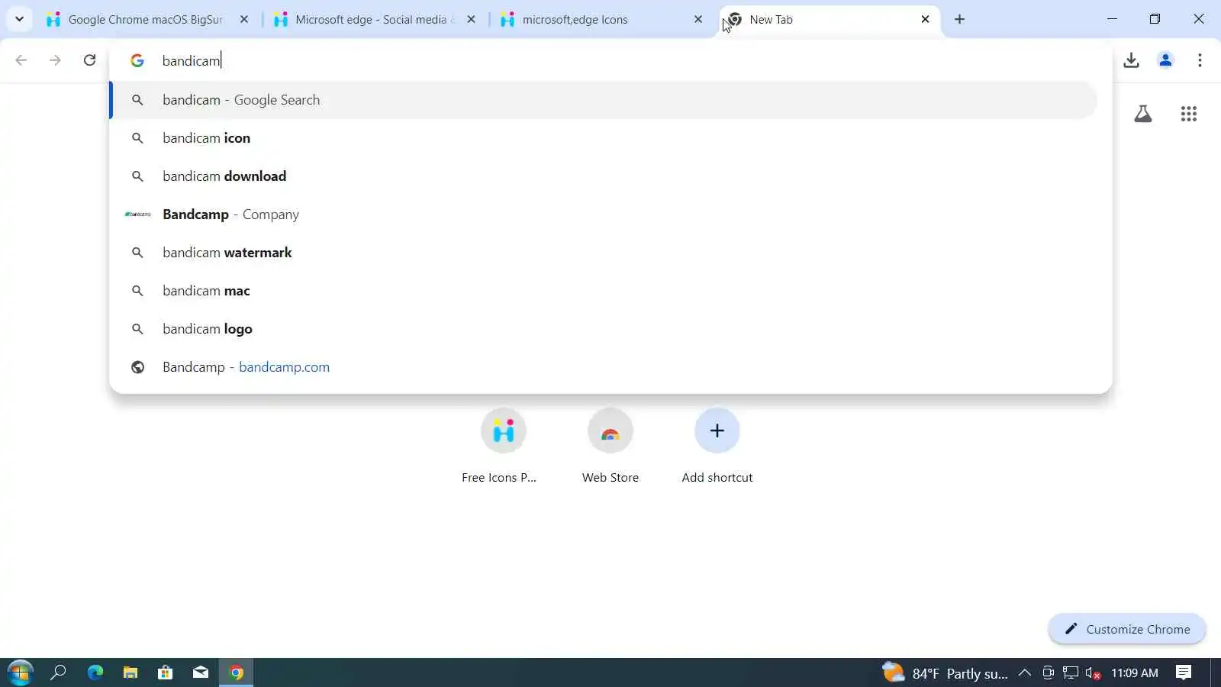Show hidden system tray icons

click(x=1025, y=672)
